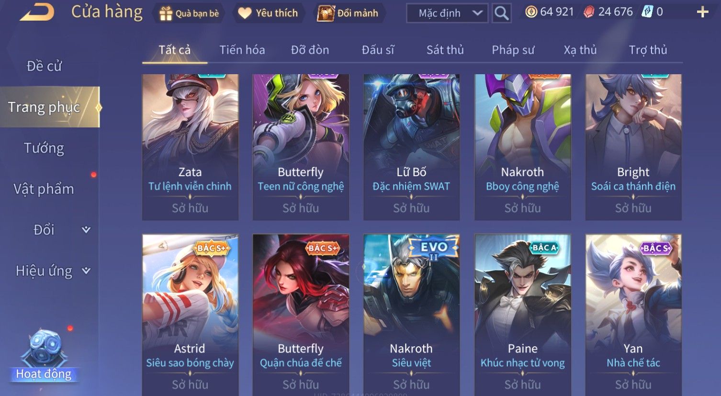Expand the Hiệu ứng sidebar section
The width and height of the screenshot is (721, 396).
pyautogui.click(x=44, y=271)
